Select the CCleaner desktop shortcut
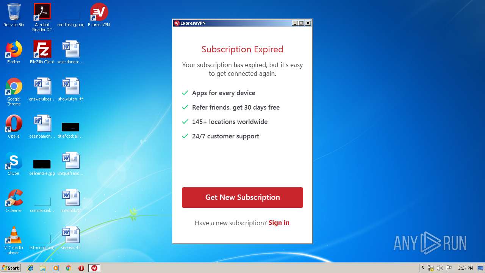The width and height of the screenshot is (485, 273). [14, 201]
